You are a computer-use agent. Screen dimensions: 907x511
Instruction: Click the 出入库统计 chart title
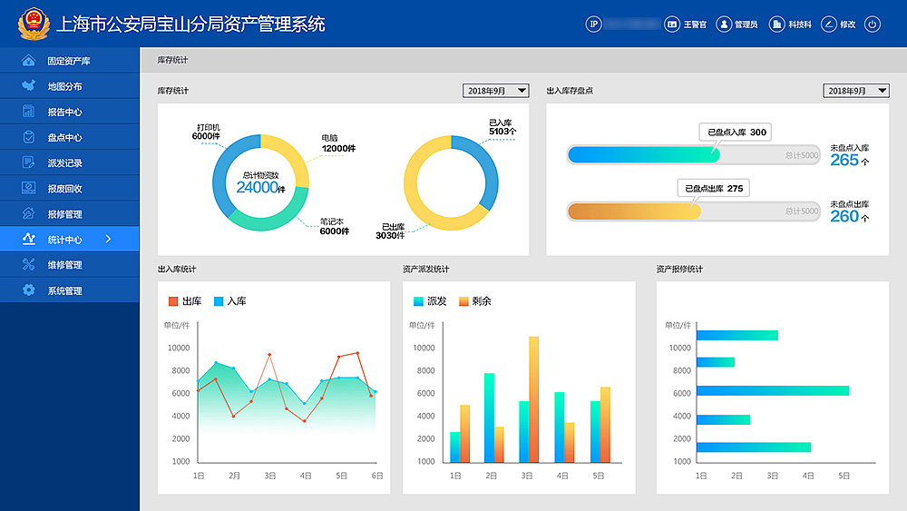[x=177, y=269]
